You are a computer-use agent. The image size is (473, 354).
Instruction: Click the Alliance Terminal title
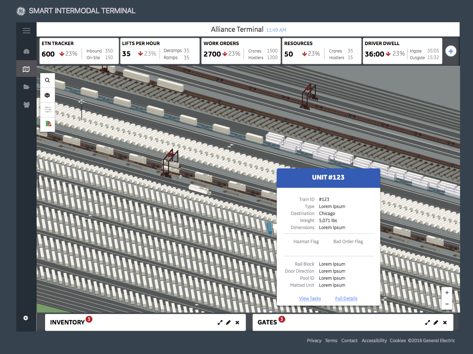[237, 29]
